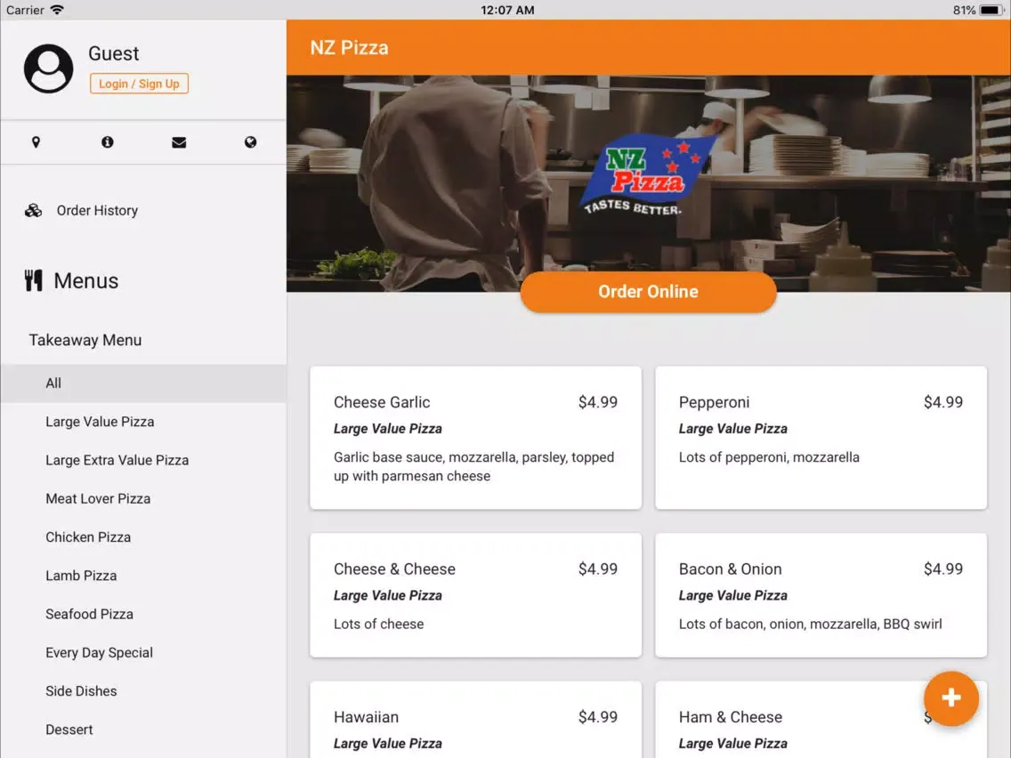
Task: Open the Cheese & Cheese pizza card
Action: 475,595
